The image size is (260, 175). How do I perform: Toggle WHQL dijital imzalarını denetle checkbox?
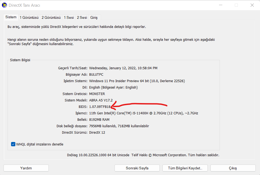point(13,144)
